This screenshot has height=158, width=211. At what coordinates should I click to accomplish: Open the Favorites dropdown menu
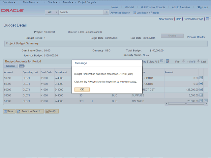point(9,2)
